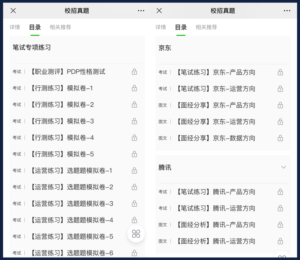The image size is (300, 260).
Task: Open the three-dot more menu in right panel
Action: tap(287, 11)
